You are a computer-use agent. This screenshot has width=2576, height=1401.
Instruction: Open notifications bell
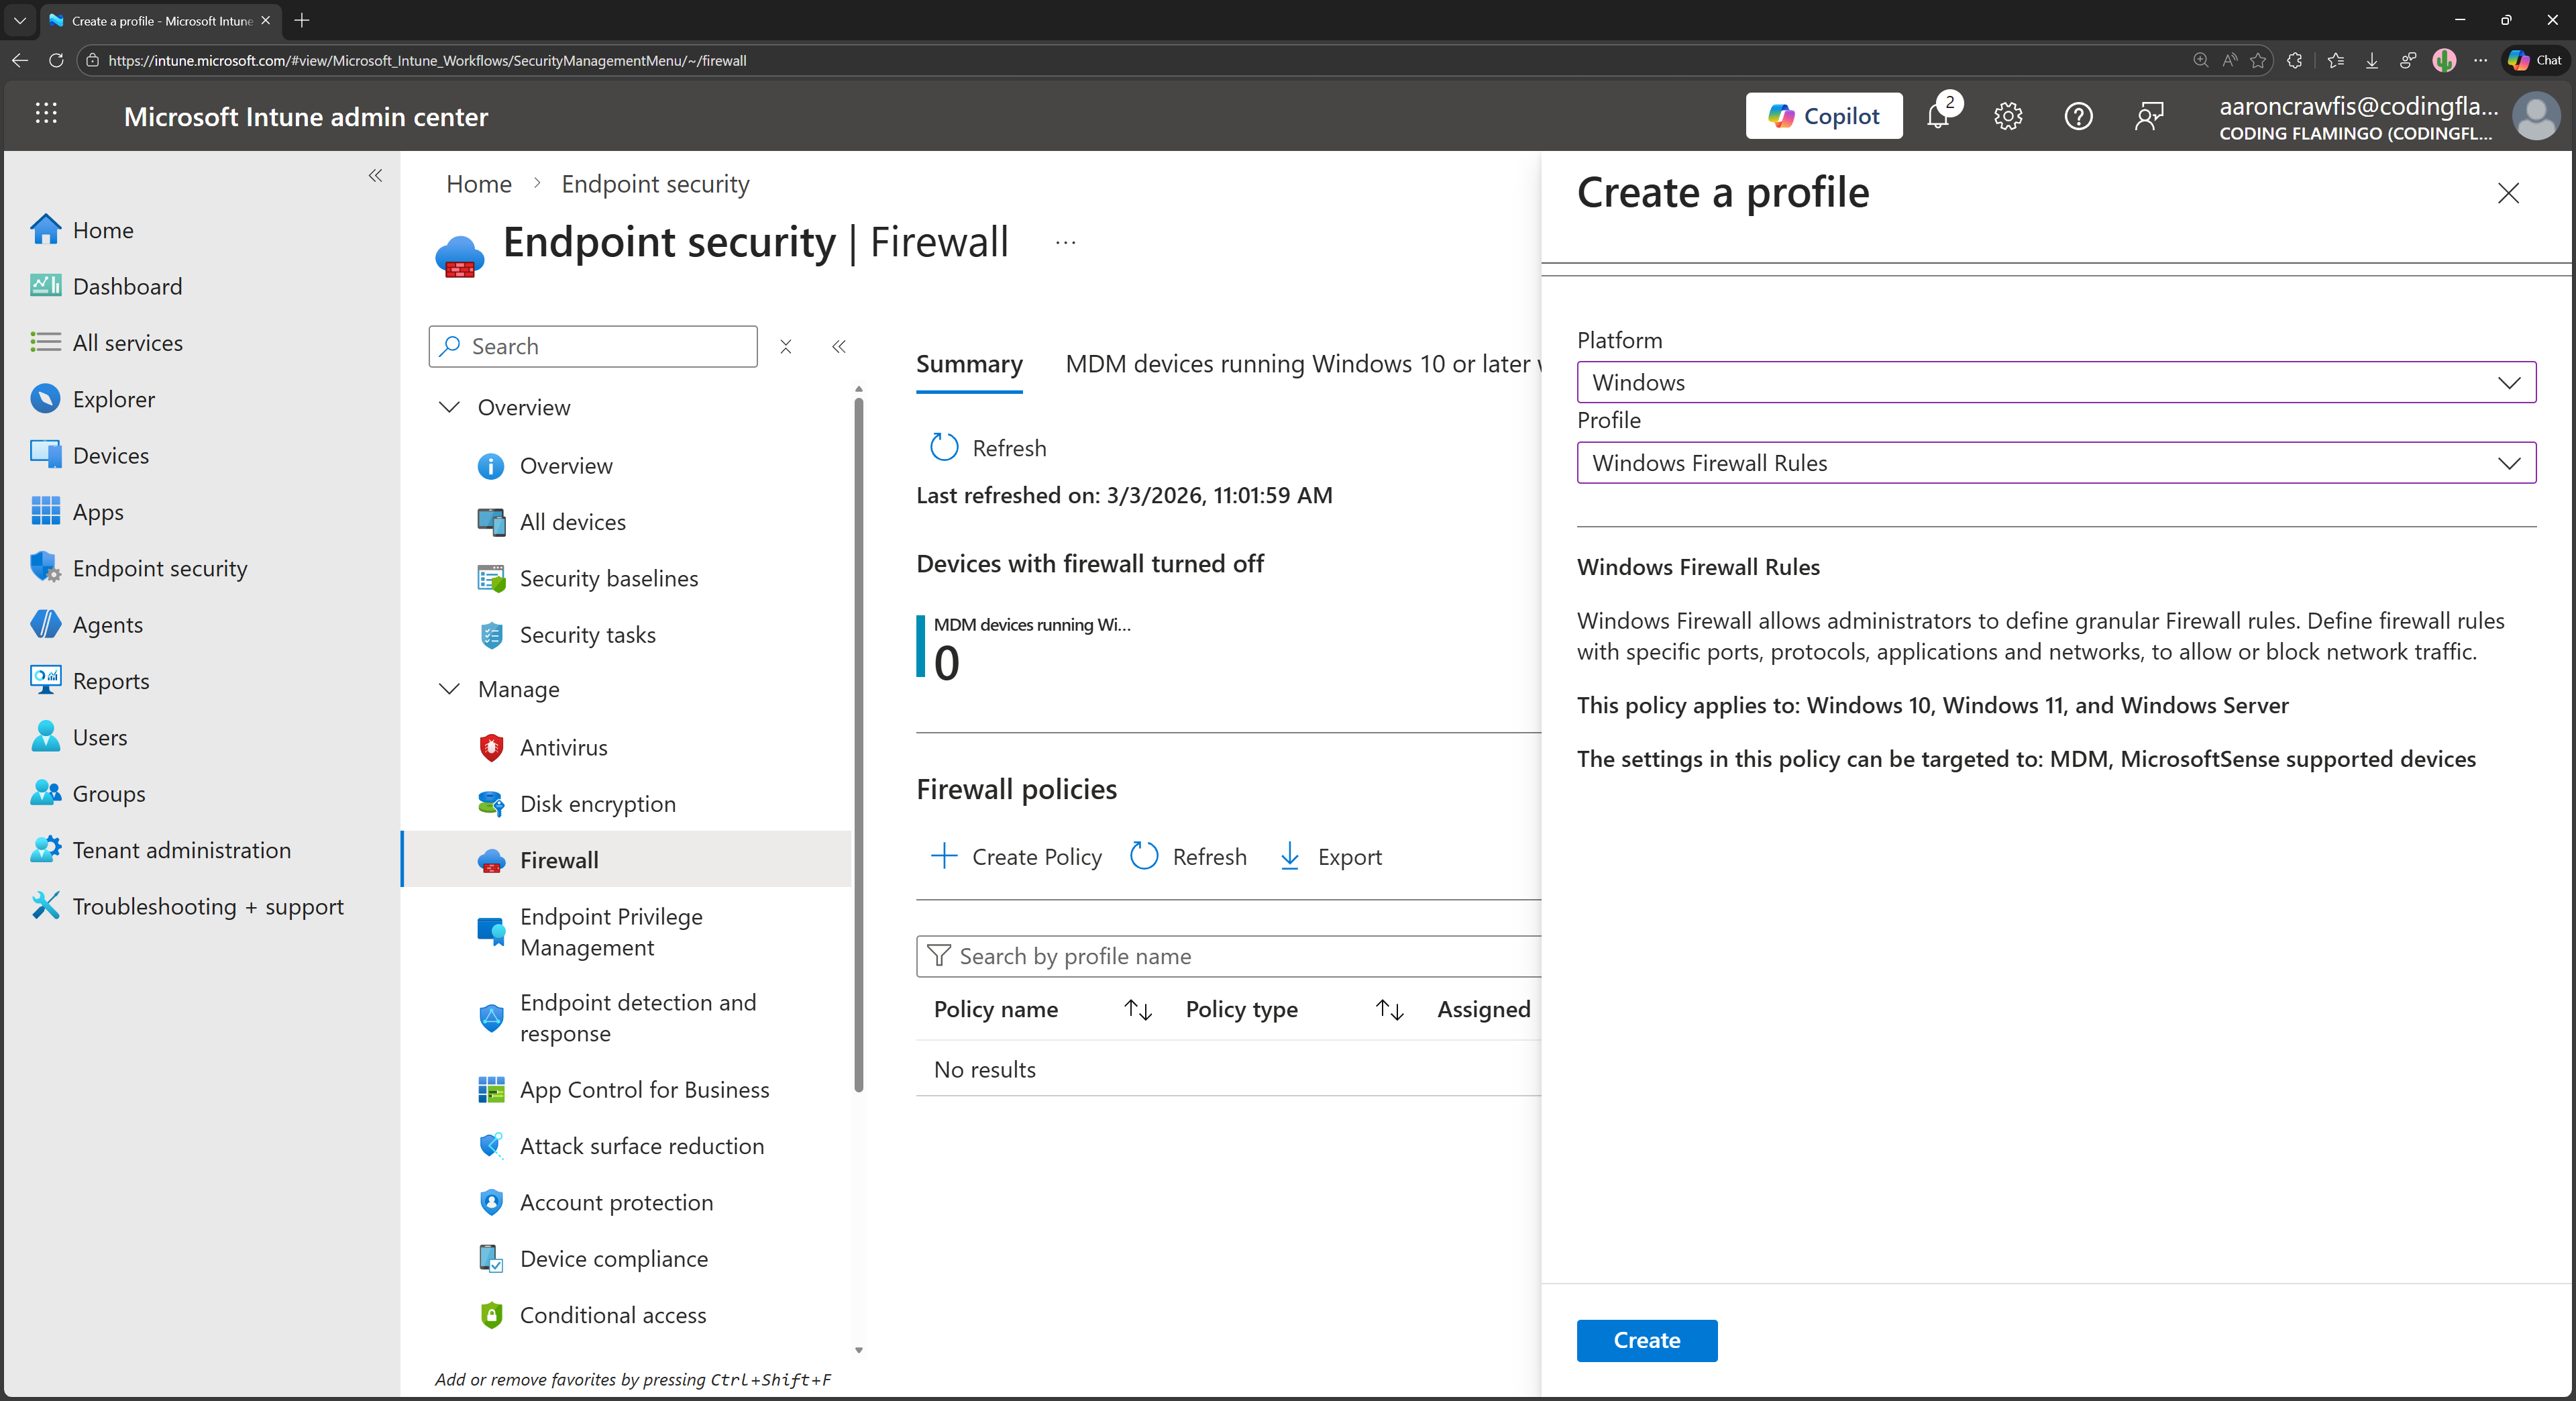pyautogui.click(x=1939, y=117)
